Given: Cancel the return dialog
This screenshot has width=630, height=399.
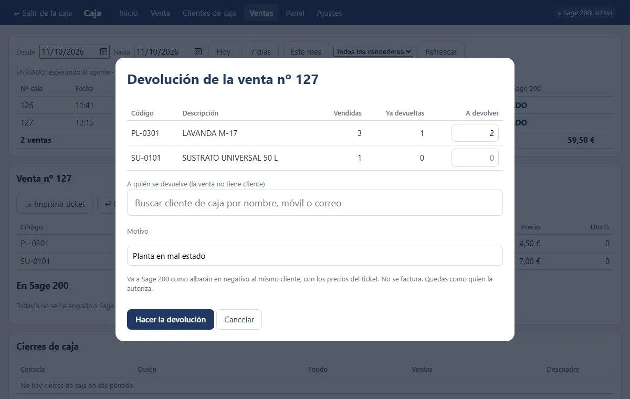Looking at the screenshot, I should click(239, 319).
